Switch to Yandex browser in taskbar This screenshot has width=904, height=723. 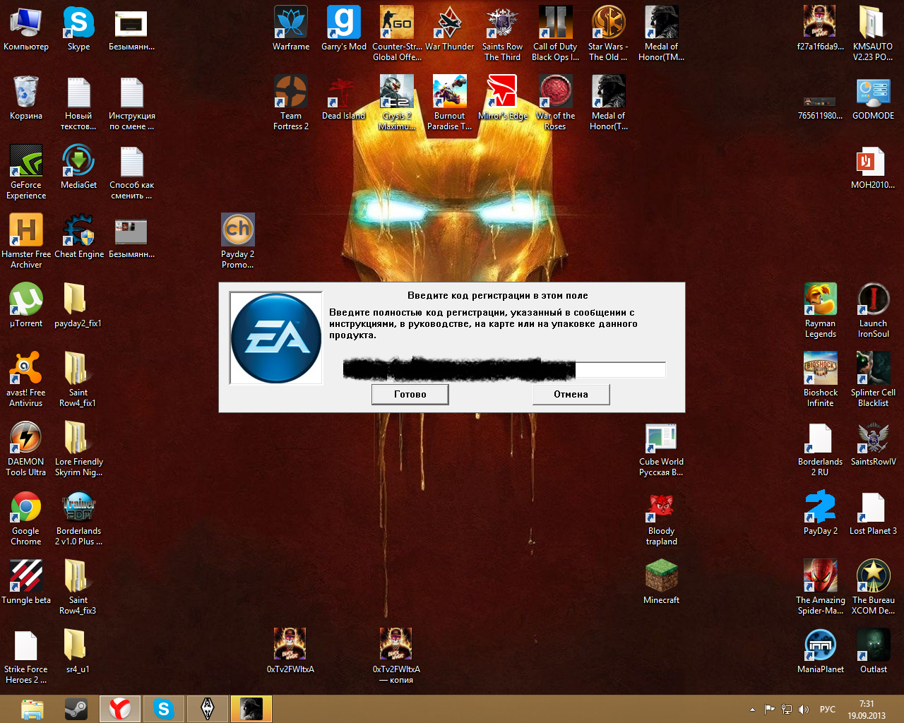pyautogui.click(x=120, y=709)
